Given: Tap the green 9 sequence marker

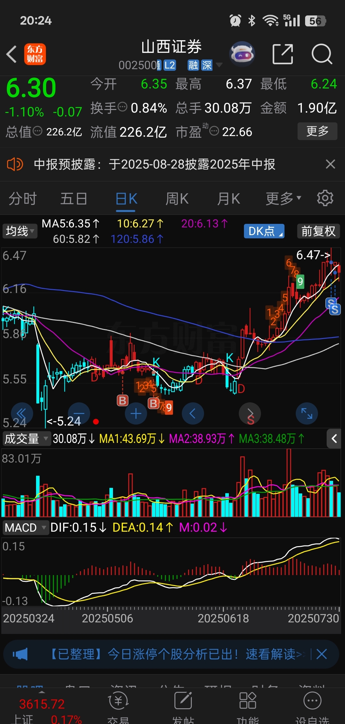Looking at the screenshot, I should [300, 282].
